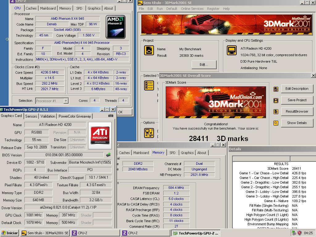Switch to 3DMark2001 SE taskbar item
Screen dimensions: 316x237
coord(45,233)
